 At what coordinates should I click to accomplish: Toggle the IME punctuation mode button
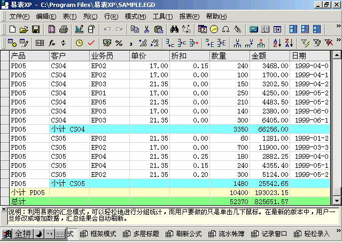pos(50,234)
